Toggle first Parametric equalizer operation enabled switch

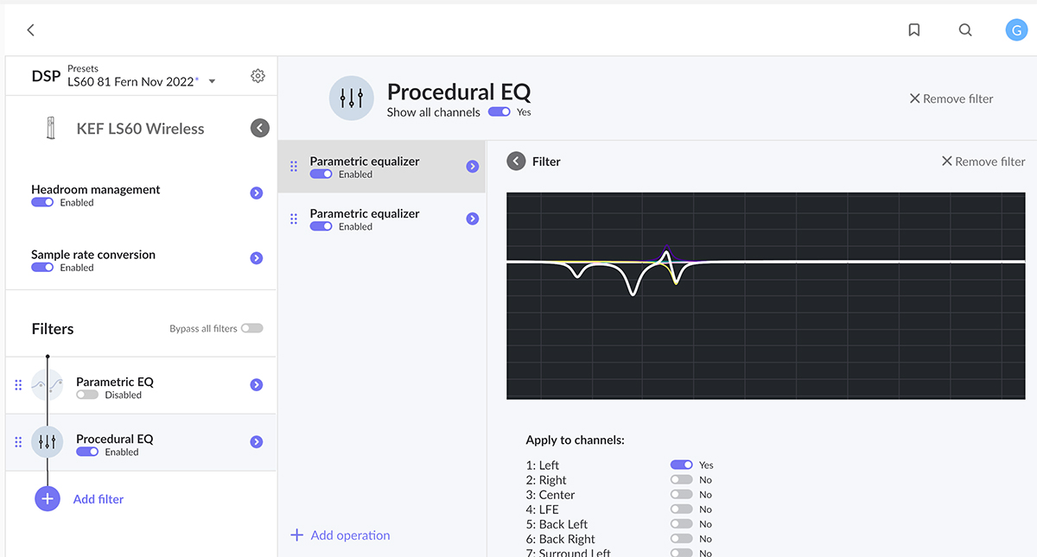coord(321,174)
